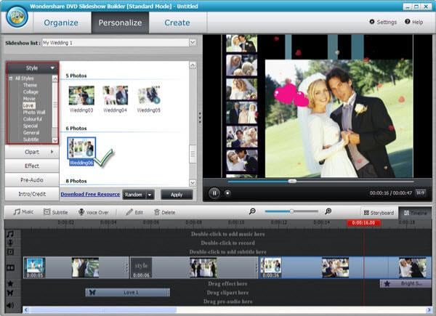The height and width of the screenshot is (316, 436).
Task: Follow the Download Free Resource link
Action: [x=90, y=194]
